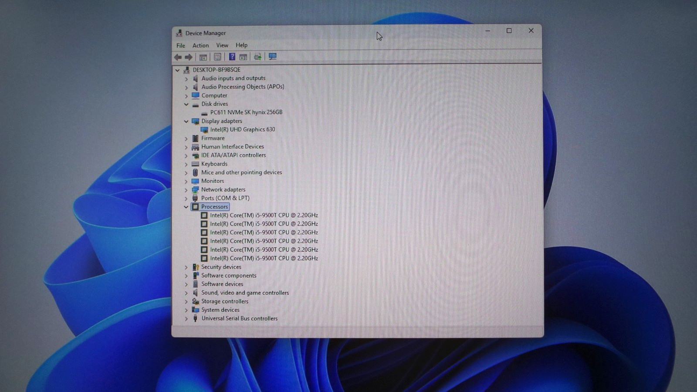Open the Action menu
This screenshot has height=392, width=697.
tap(200, 45)
